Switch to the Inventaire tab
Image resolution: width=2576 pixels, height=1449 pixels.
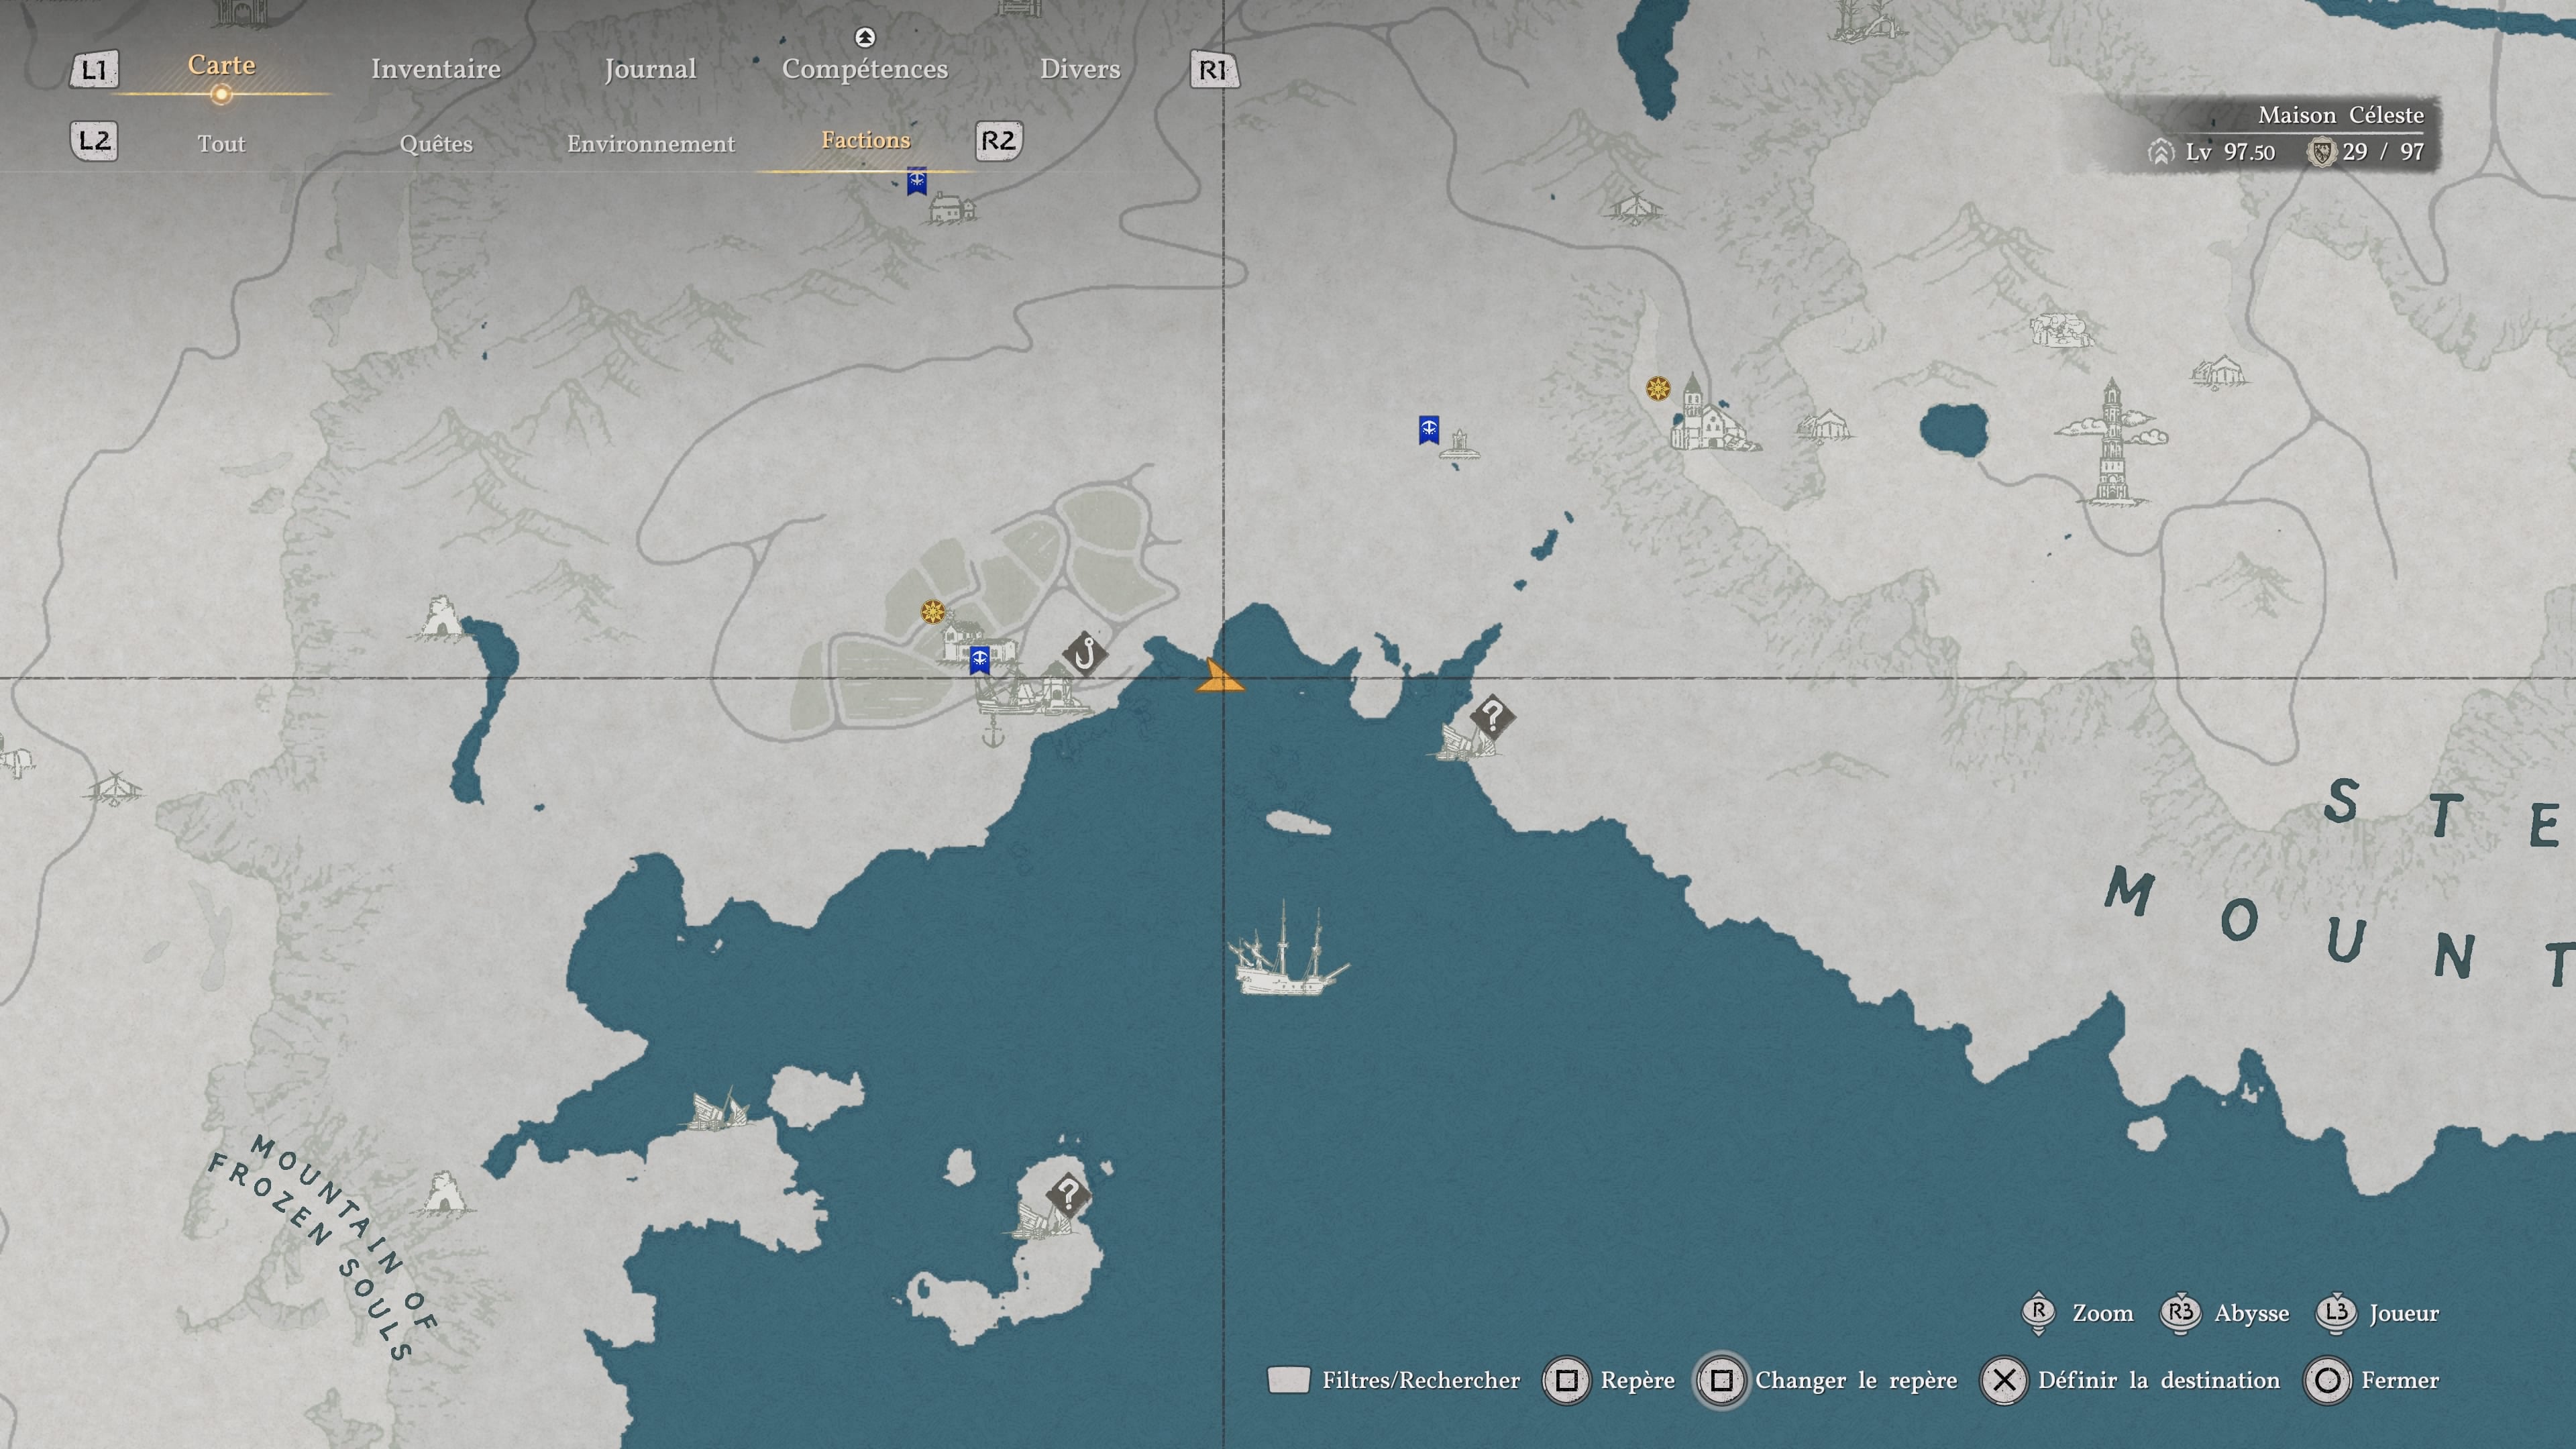pyautogui.click(x=436, y=68)
